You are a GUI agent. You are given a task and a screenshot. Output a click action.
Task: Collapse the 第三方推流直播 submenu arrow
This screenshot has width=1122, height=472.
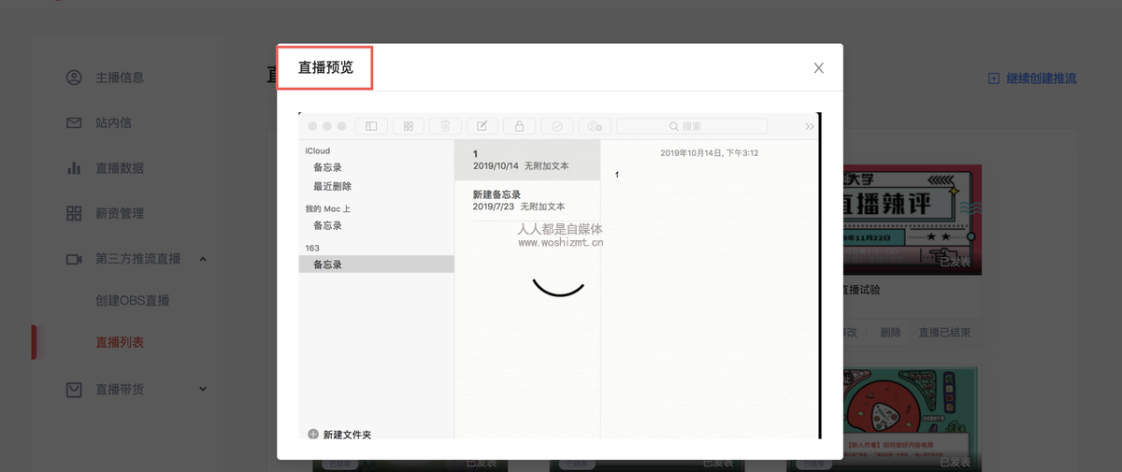pos(203,259)
